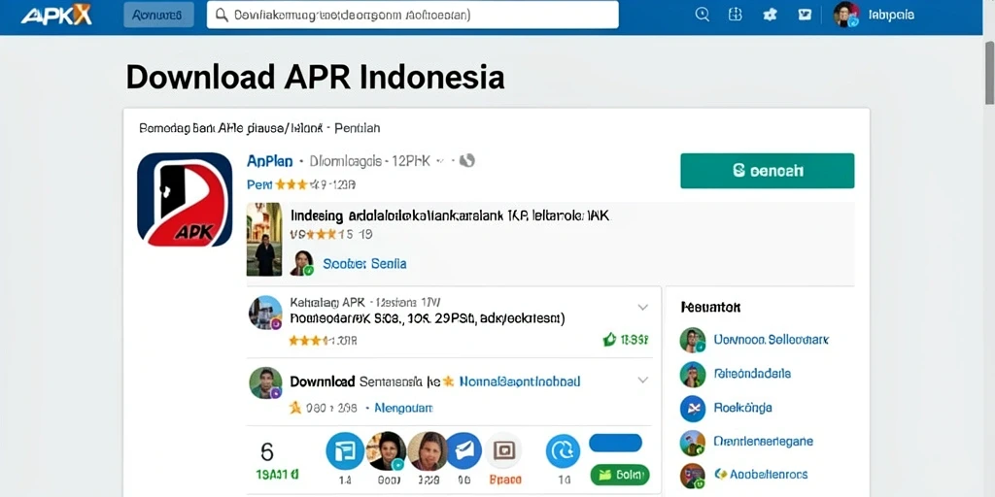Click the blue round icon beside Roelkonga
This screenshot has width=995, height=497.
(x=692, y=409)
